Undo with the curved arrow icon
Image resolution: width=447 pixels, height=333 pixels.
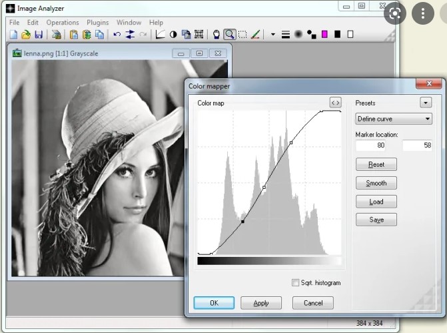click(117, 35)
